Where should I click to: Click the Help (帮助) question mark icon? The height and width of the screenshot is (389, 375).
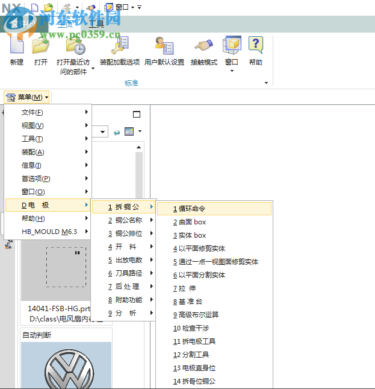[x=256, y=45]
